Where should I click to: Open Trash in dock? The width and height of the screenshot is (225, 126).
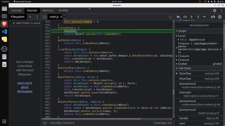pos(4,64)
